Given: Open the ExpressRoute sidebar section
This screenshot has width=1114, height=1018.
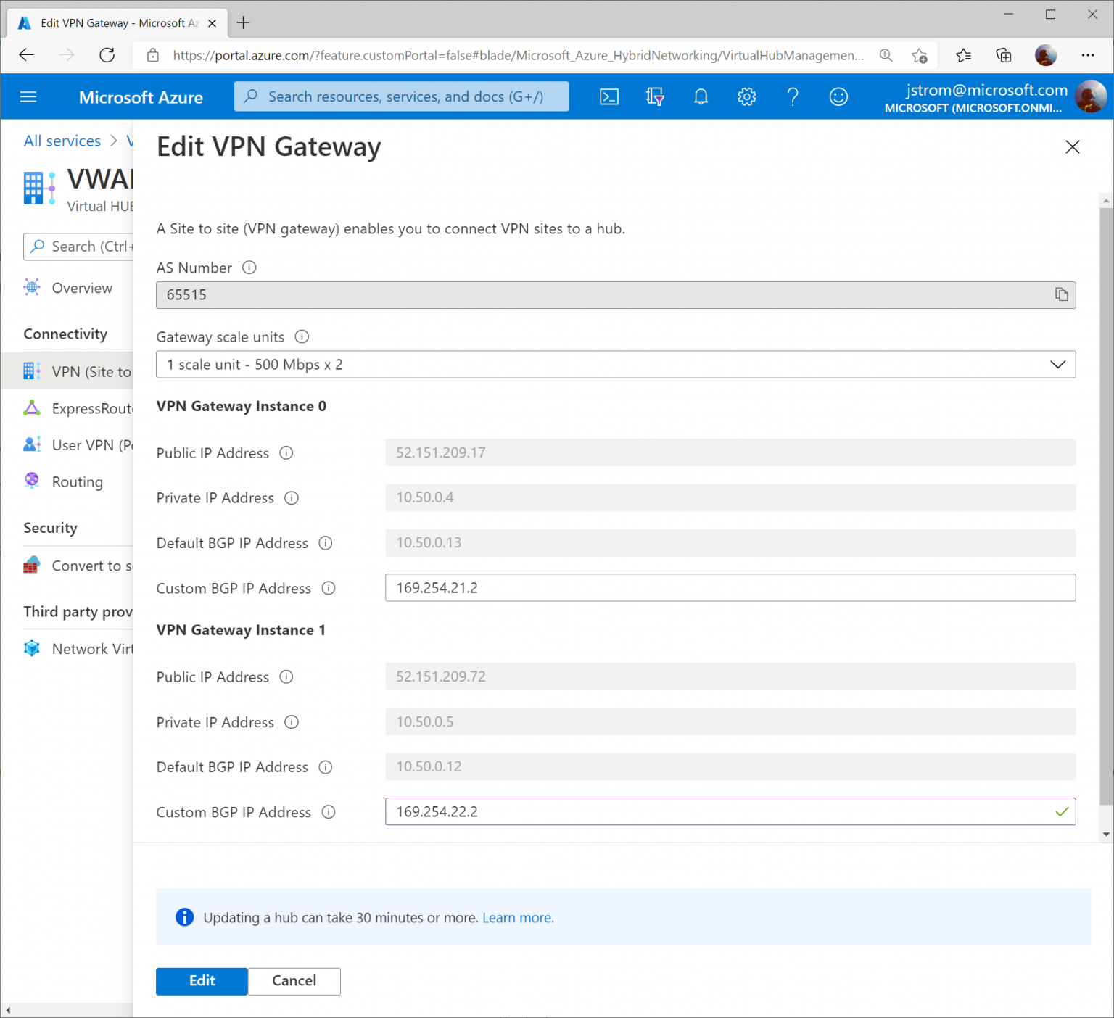Looking at the screenshot, I should [x=87, y=407].
